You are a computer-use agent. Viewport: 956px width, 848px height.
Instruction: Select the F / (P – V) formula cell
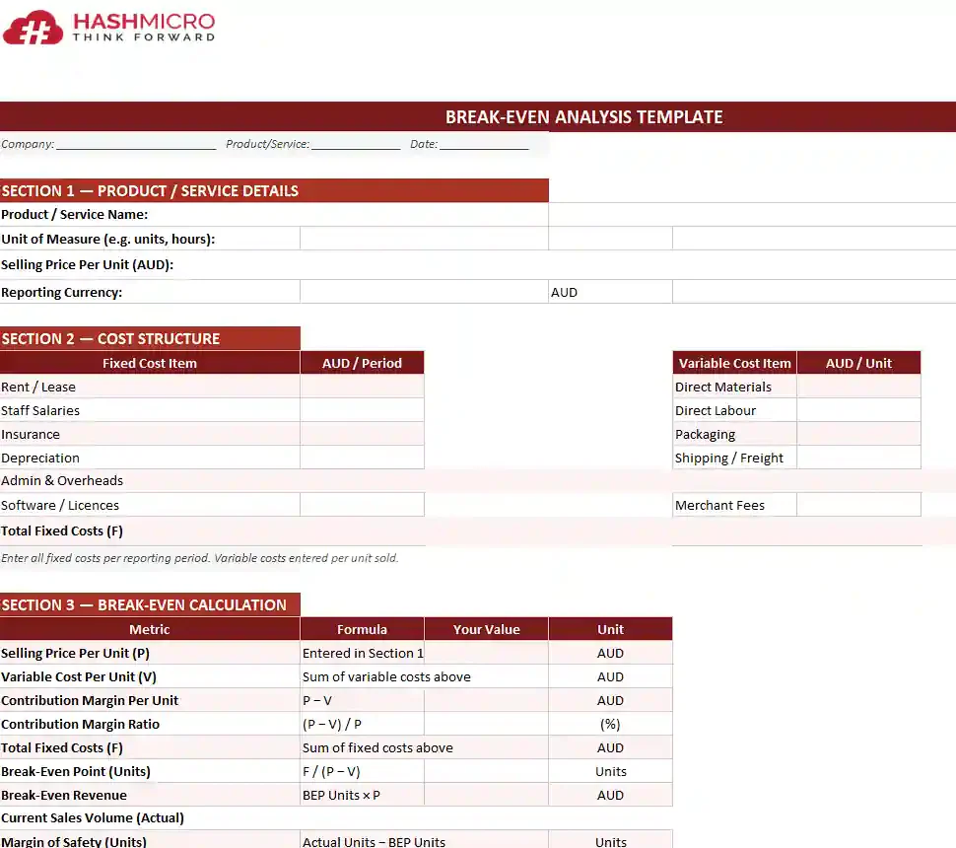(362, 771)
